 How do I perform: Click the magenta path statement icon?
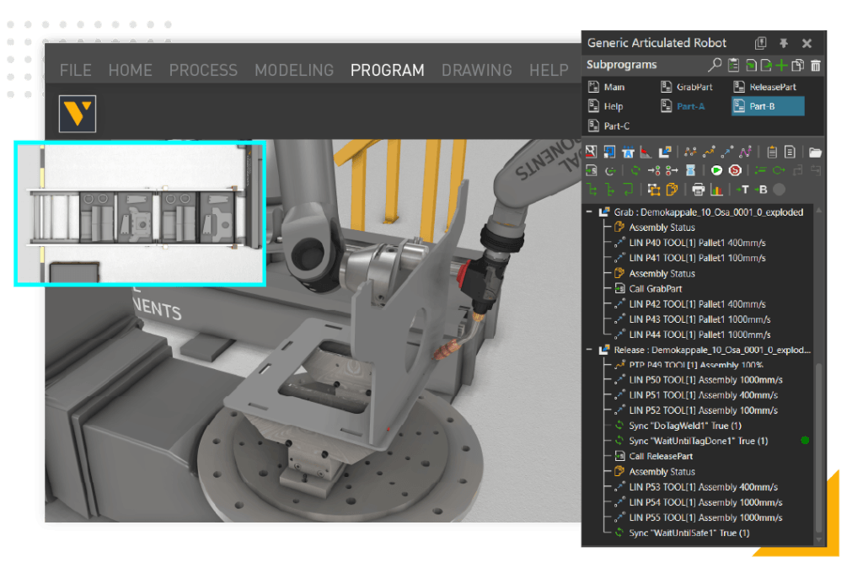pyautogui.click(x=746, y=152)
